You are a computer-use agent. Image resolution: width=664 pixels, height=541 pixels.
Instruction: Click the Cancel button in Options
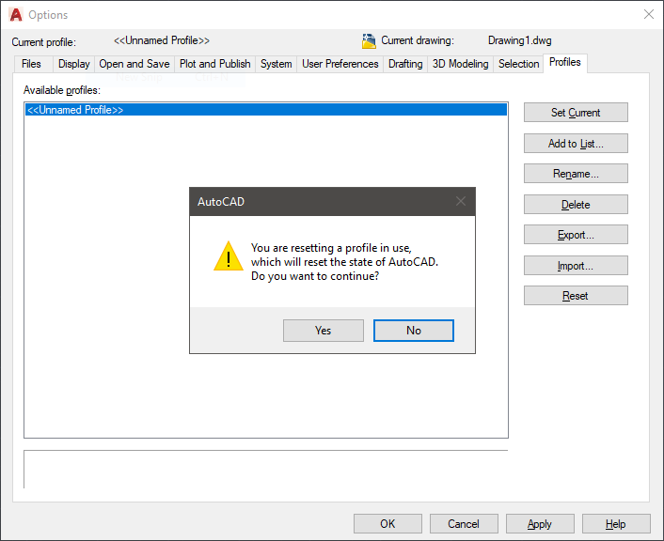[464, 524]
